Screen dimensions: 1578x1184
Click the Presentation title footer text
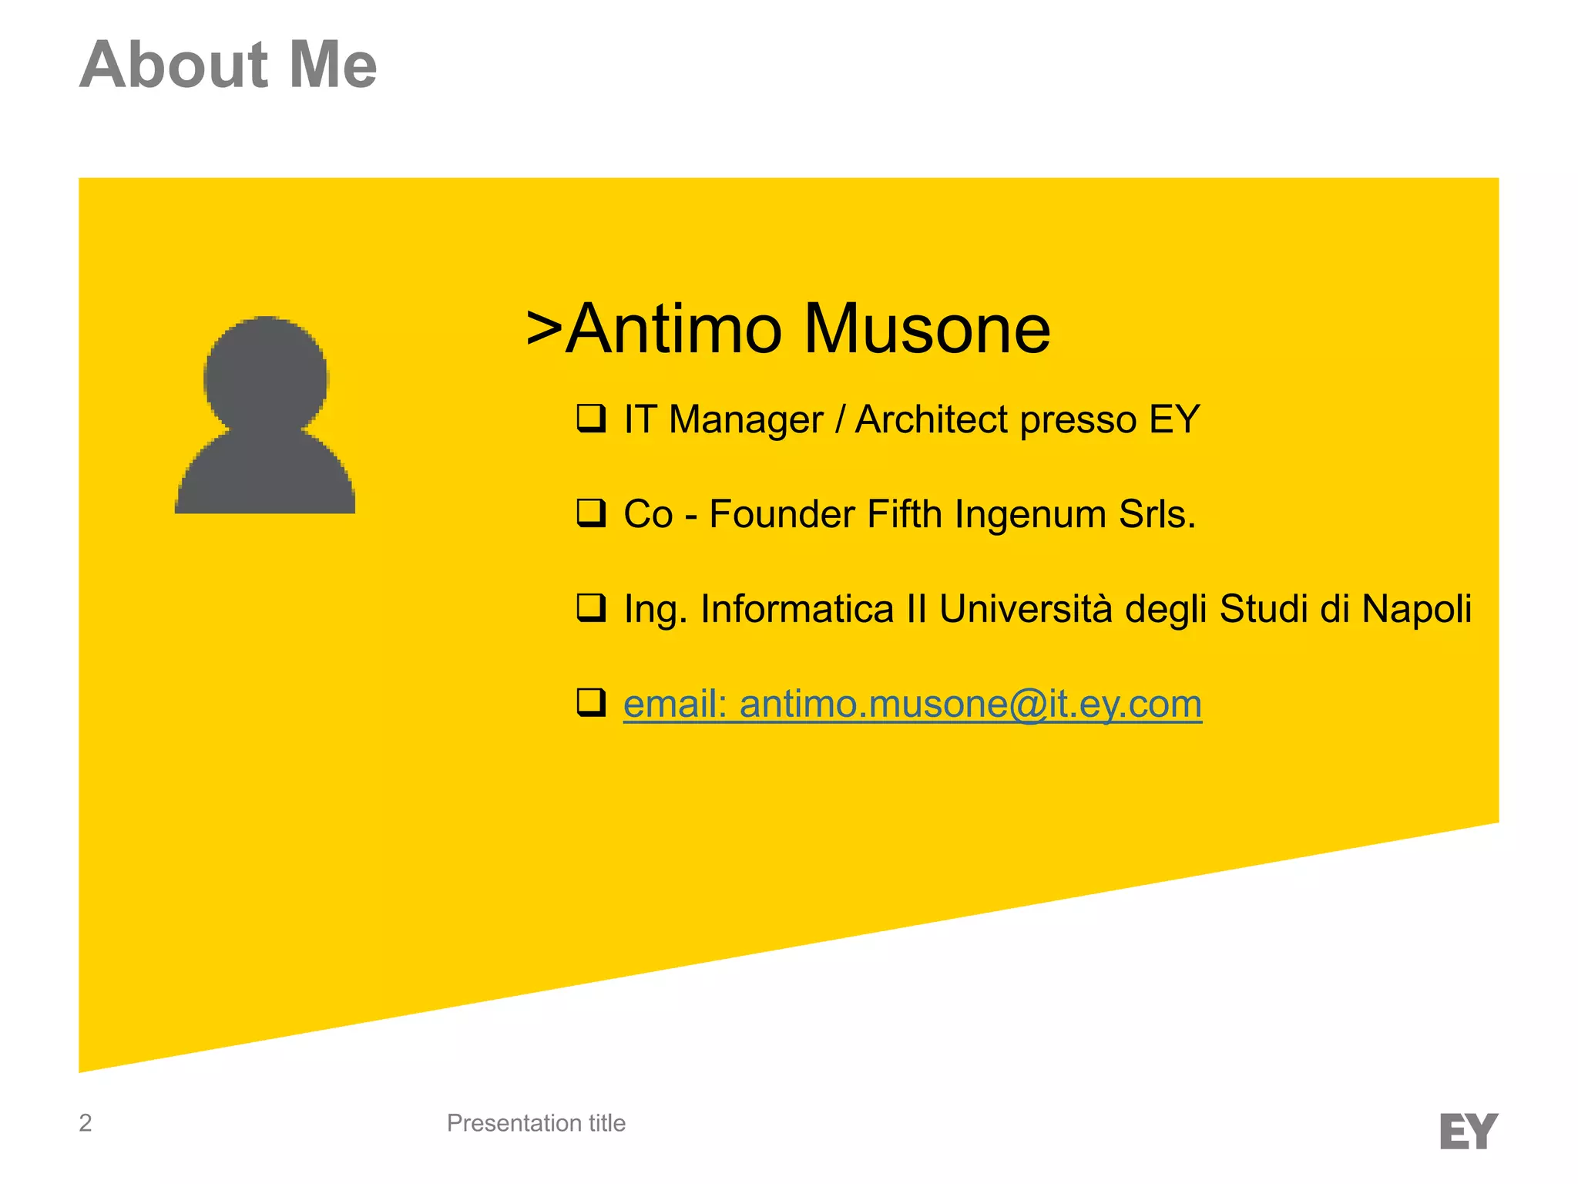(x=536, y=1123)
